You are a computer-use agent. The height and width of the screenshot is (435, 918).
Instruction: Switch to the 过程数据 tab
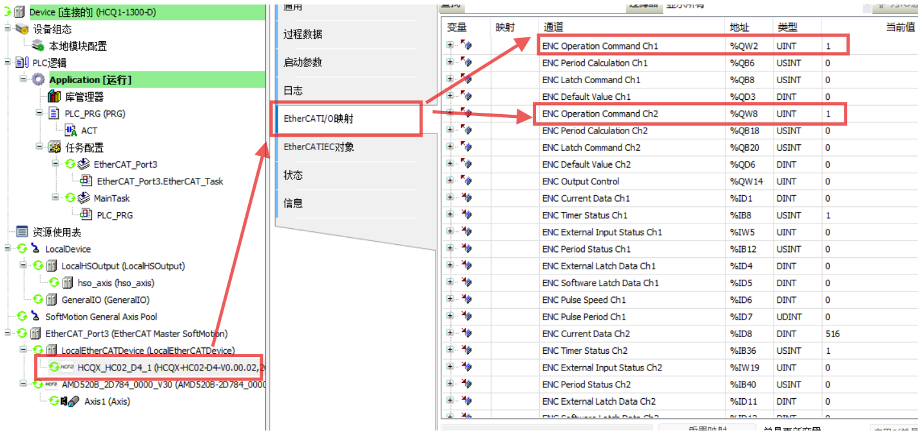click(x=303, y=34)
